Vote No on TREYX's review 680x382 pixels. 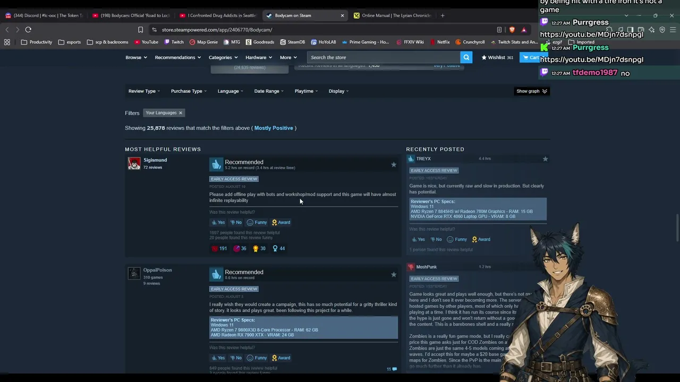click(x=436, y=239)
